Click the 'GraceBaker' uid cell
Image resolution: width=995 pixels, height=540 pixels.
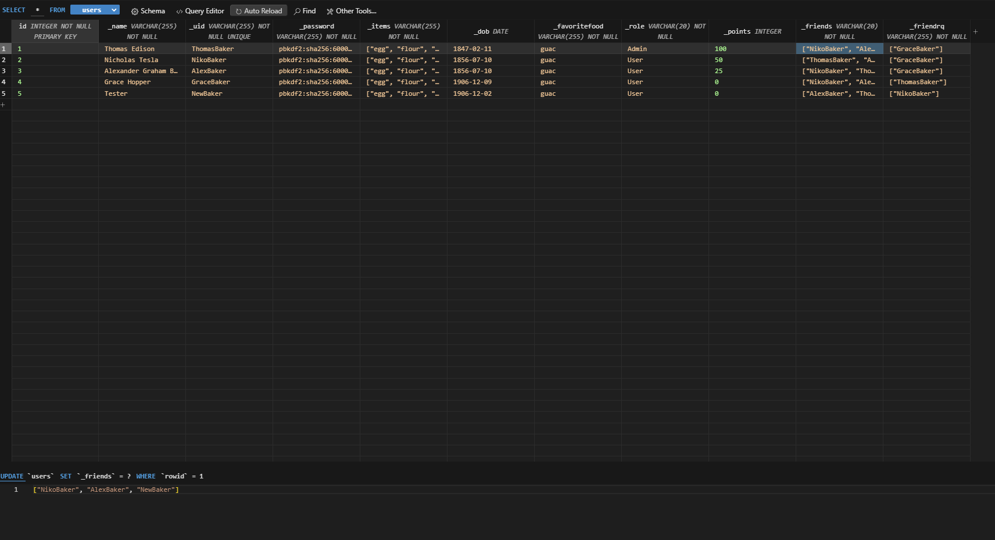tap(230, 82)
